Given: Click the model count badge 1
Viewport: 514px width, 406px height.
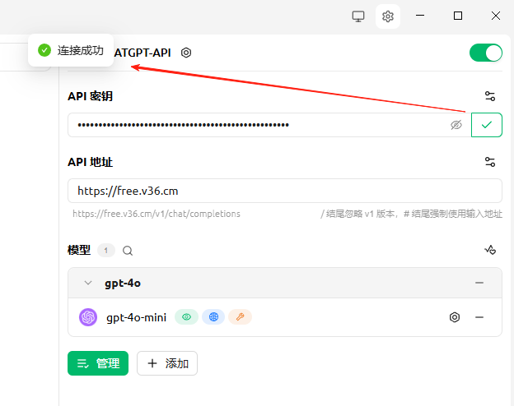Looking at the screenshot, I should [x=106, y=251].
